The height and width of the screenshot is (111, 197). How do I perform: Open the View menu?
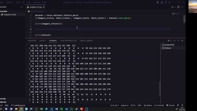pos(18,2)
